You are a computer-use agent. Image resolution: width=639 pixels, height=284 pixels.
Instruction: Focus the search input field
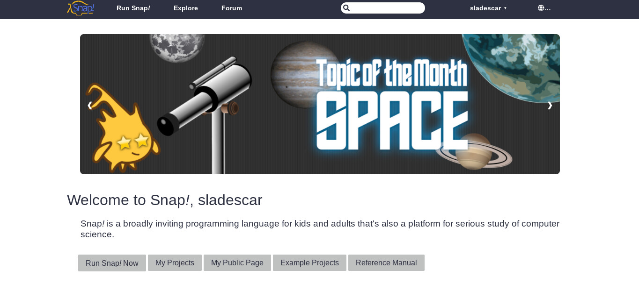[387, 8]
